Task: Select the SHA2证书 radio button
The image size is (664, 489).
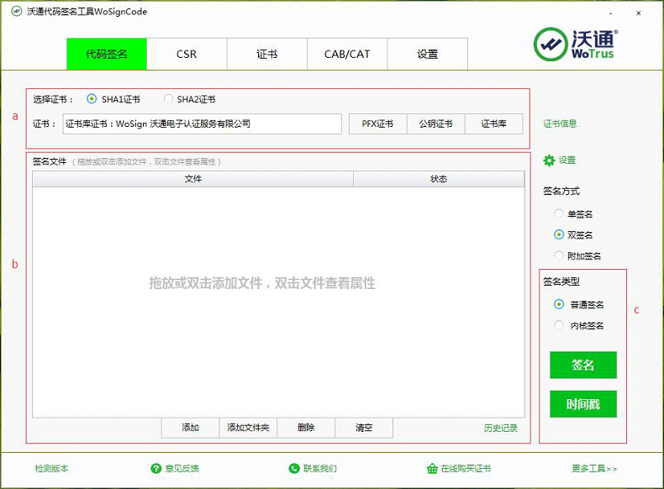Action: [168, 99]
